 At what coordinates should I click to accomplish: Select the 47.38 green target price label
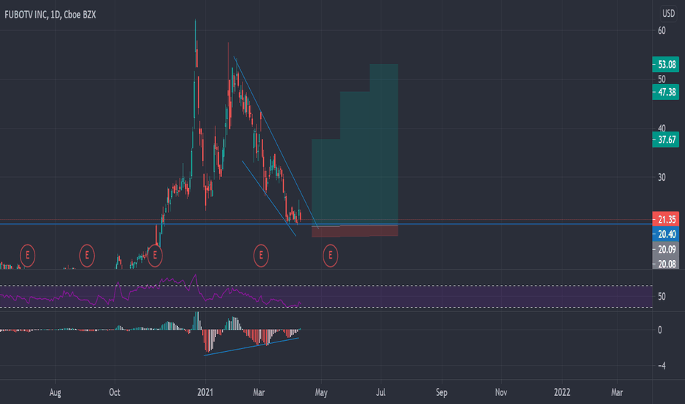point(665,92)
